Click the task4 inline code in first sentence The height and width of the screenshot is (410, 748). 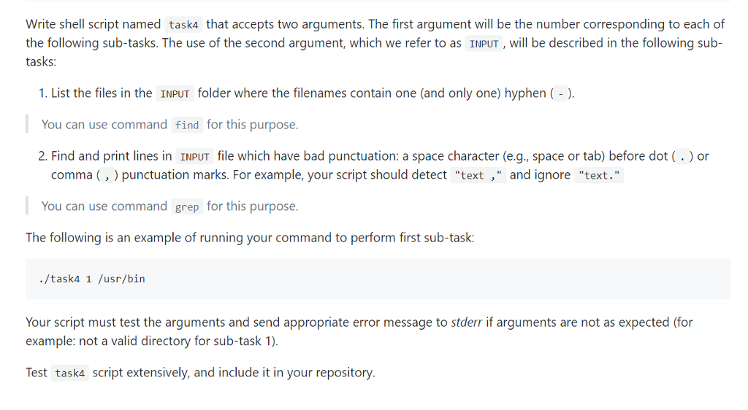click(x=183, y=24)
